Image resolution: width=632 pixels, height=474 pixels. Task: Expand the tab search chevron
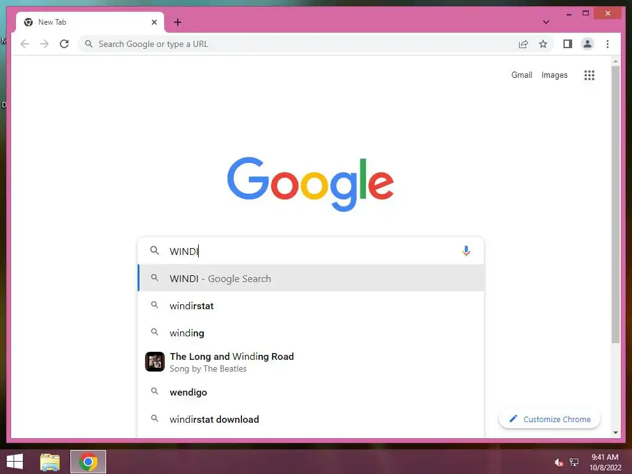coord(546,22)
